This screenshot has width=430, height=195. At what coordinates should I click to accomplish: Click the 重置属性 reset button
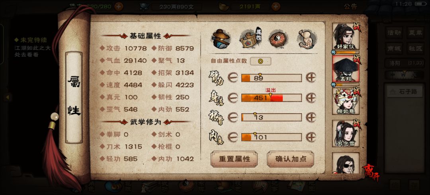[234, 159]
